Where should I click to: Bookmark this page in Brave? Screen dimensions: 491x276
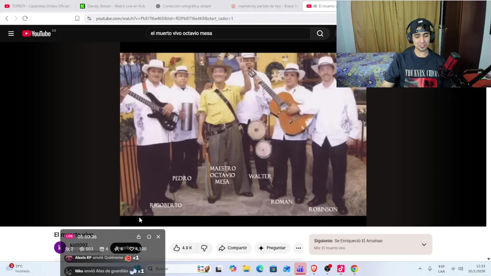77,18
